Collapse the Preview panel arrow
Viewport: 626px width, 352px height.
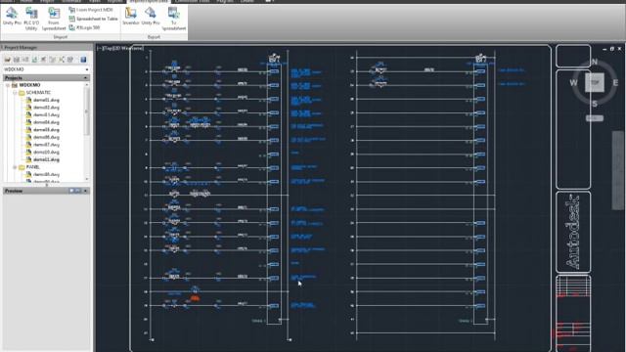coord(85,191)
